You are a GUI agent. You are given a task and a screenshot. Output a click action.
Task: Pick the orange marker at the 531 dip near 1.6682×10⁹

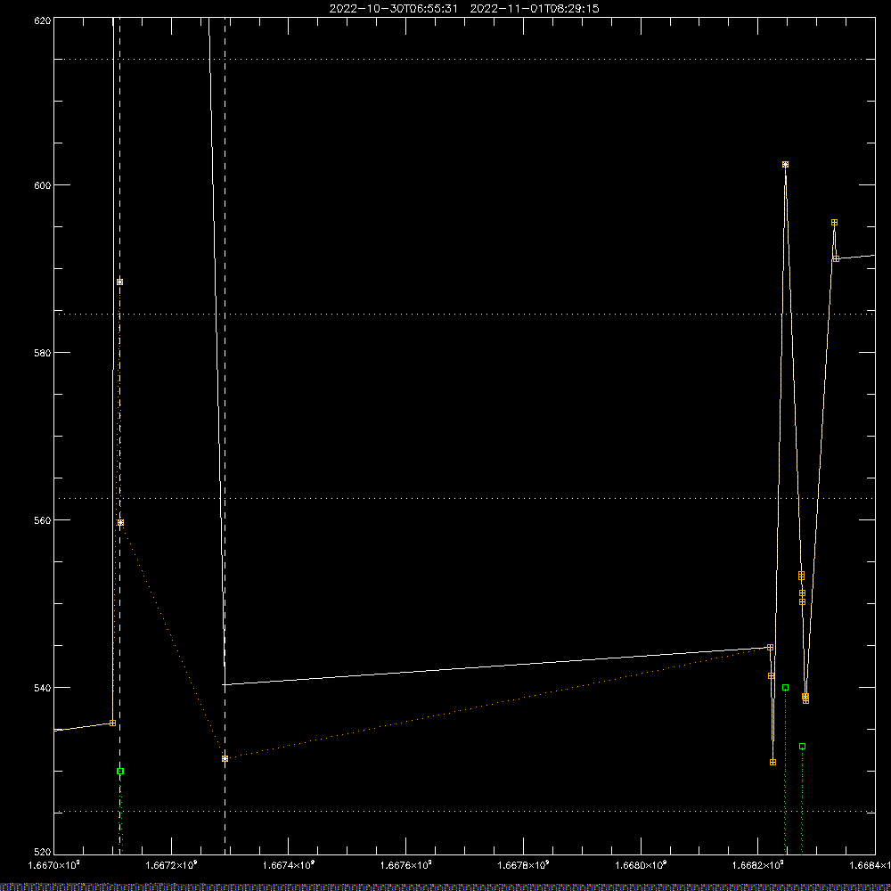click(772, 763)
